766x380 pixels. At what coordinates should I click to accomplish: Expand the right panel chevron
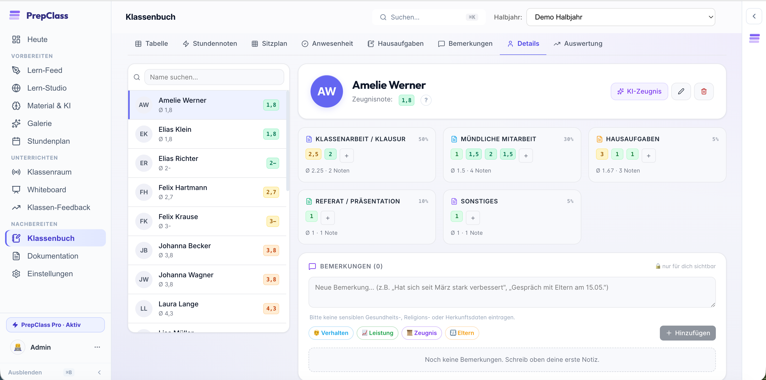click(754, 16)
